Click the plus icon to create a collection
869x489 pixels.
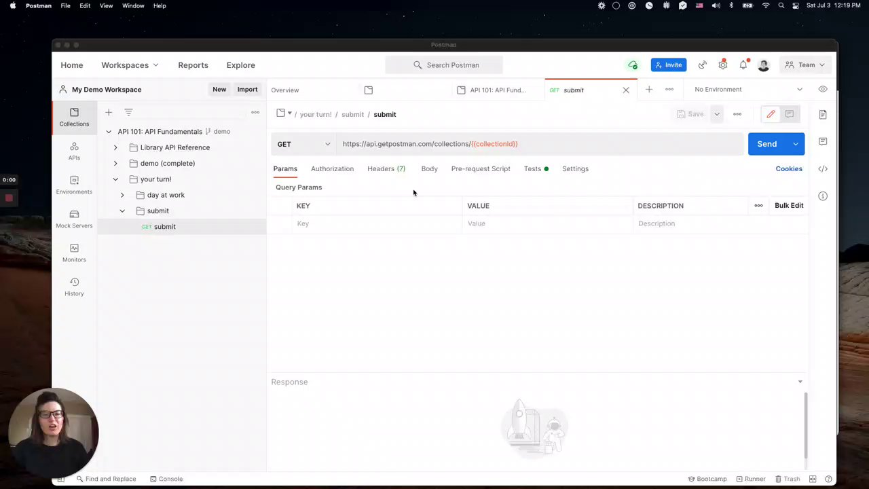pos(109,112)
